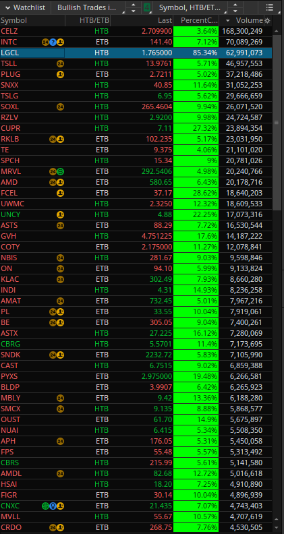Image resolution: width=284 pixels, height=534 pixels.
Task: Click the vertical scrollbar thumb
Action: pyautogui.click(x=277, y=122)
